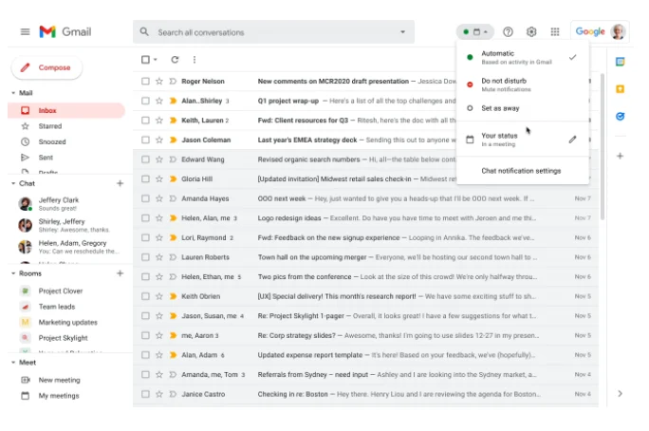This screenshot has height=431, width=649.
Task: Select the Alan, Adam email checkbox
Action: pos(145,355)
